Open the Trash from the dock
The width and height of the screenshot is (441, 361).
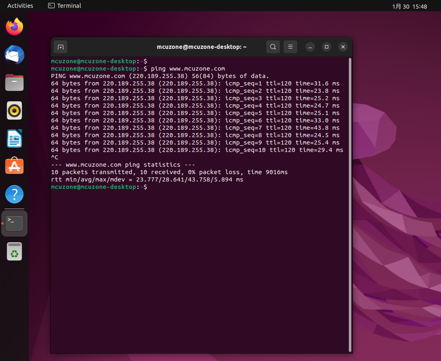click(x=14, y=251)
